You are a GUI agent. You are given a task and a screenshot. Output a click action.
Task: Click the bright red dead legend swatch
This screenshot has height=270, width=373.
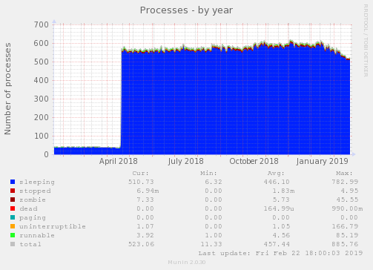13,208
